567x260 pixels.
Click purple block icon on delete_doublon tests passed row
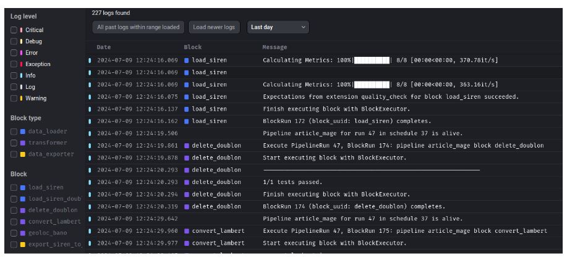click(x=187, y=182)
